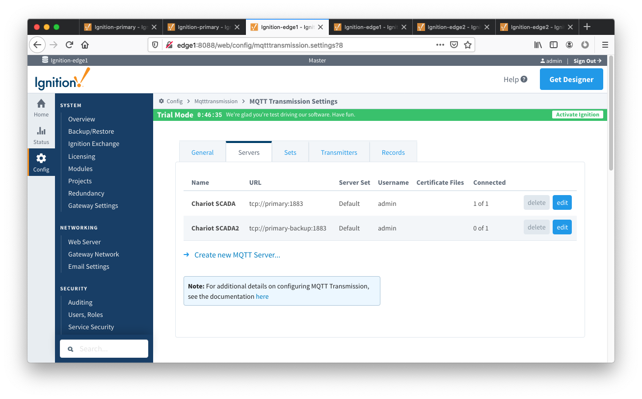The height and width of the screenshot is (399, 642).
Task: Click Activate Ignition button
Action: tap(577, 114)
